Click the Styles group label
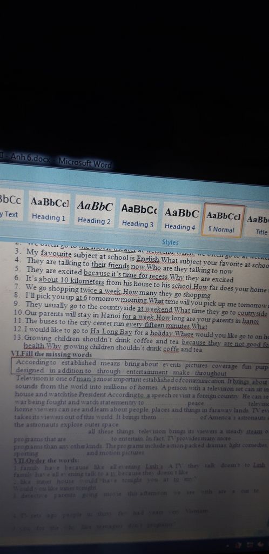The width and height of the screenshot is (269, 554). tap(170, 242)
